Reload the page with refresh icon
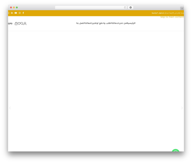 (125, 7)
